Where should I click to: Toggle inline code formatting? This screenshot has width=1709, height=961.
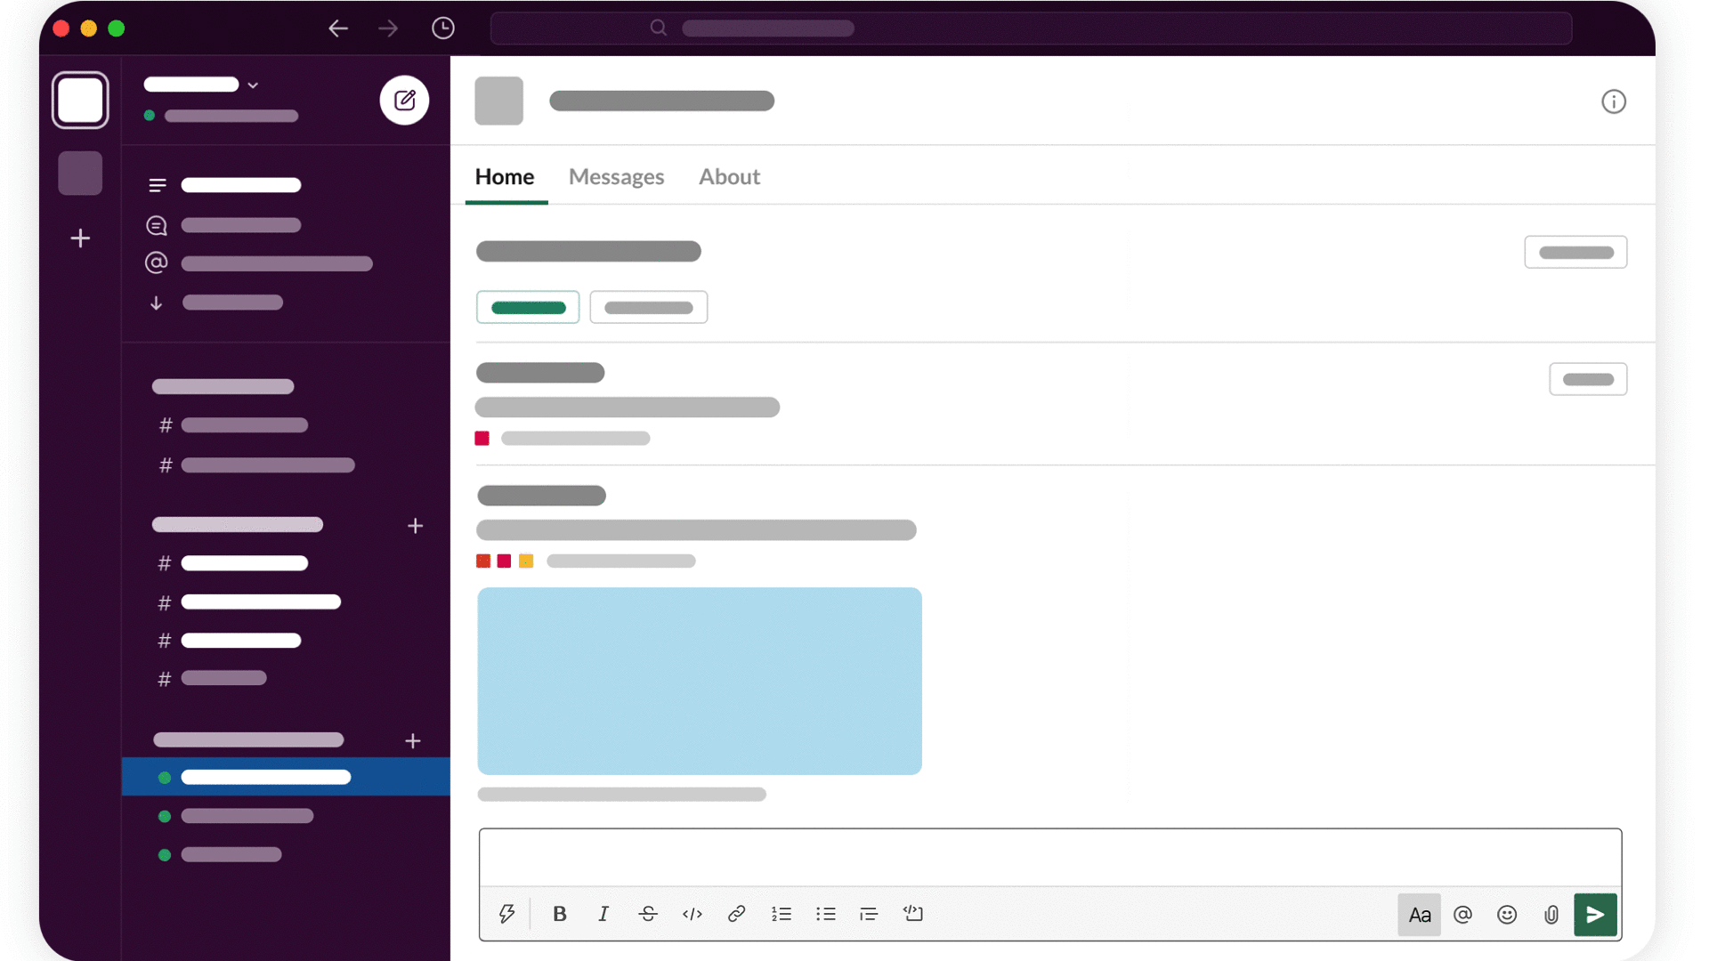click(x=692, y=914)
